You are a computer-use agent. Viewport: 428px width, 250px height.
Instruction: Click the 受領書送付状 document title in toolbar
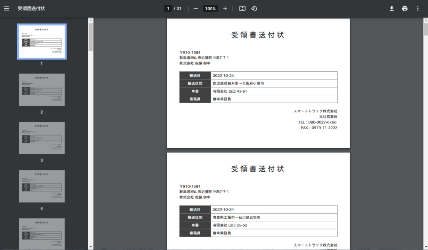pyautogui.click(x=31, y=9)
